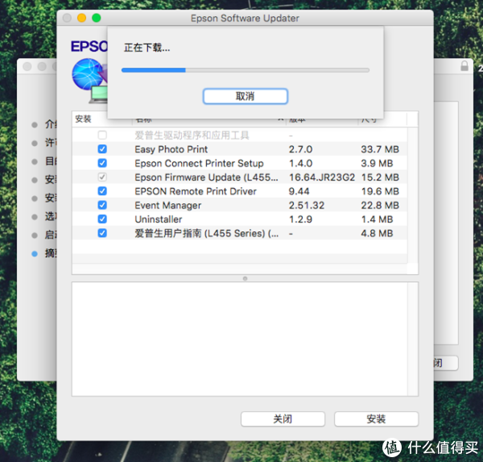The height and width of the screenshot is (462, 483).
Task: Click the 1.4 MB size cell
Action: [377, 219]
